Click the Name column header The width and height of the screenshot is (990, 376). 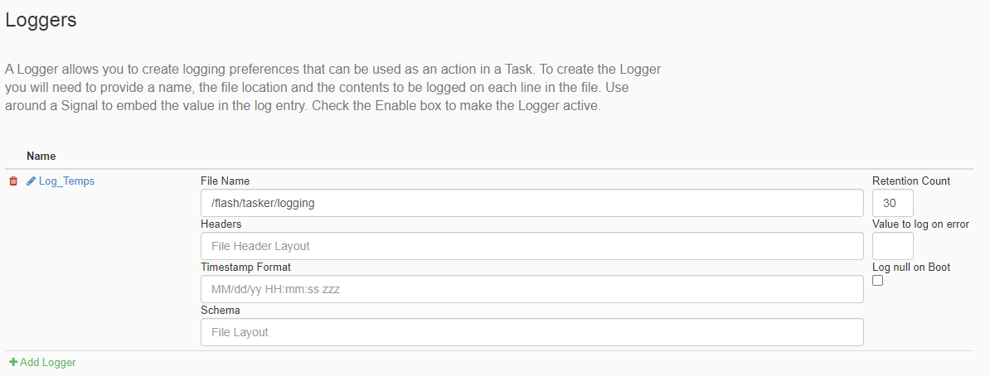(41, 156)
